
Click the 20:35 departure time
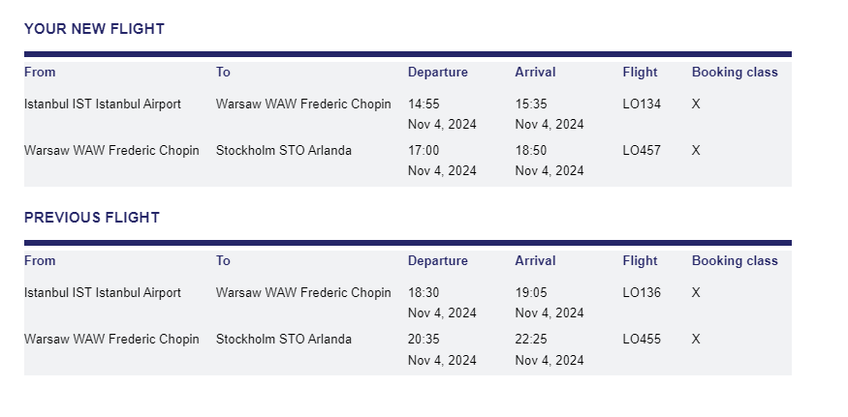click(x=424, y=340)
